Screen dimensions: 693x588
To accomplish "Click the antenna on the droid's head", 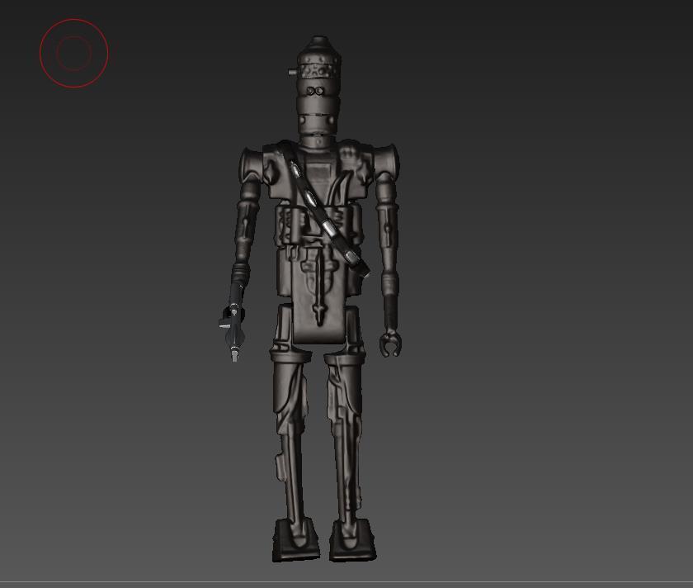I will click(x=293, y=73).
